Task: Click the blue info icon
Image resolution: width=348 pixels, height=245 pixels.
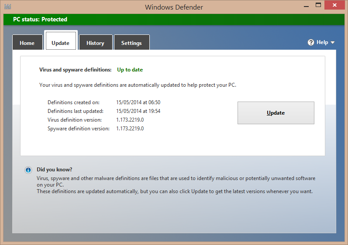Action: click(28, 170)
